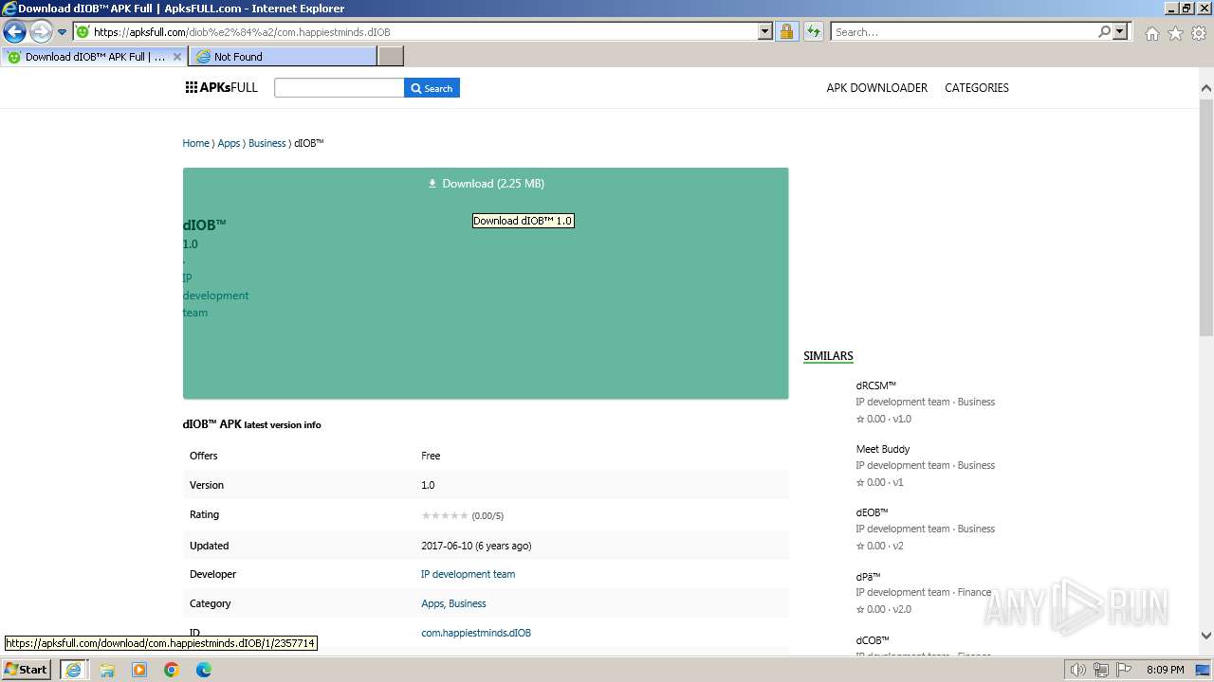Screen dimensions: 1214x682
Task: Go to Apps breadcrumb link
Action: coord(229,143)
